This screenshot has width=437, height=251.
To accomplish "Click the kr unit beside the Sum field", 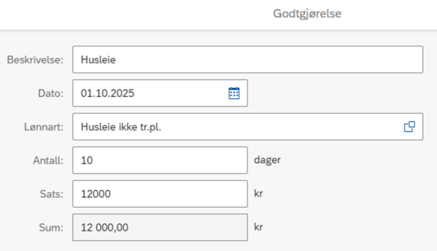I will tap(258, 227).
